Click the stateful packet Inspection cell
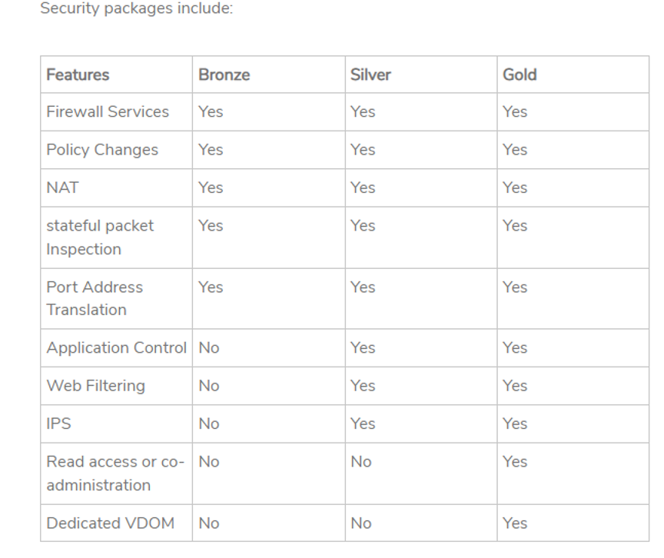Image resolution: width=664 pixels, height=558 pixels. point(100,237)
